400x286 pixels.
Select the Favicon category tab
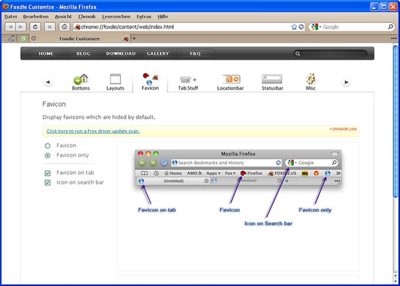pyautogui.click(x=150, y=82)
